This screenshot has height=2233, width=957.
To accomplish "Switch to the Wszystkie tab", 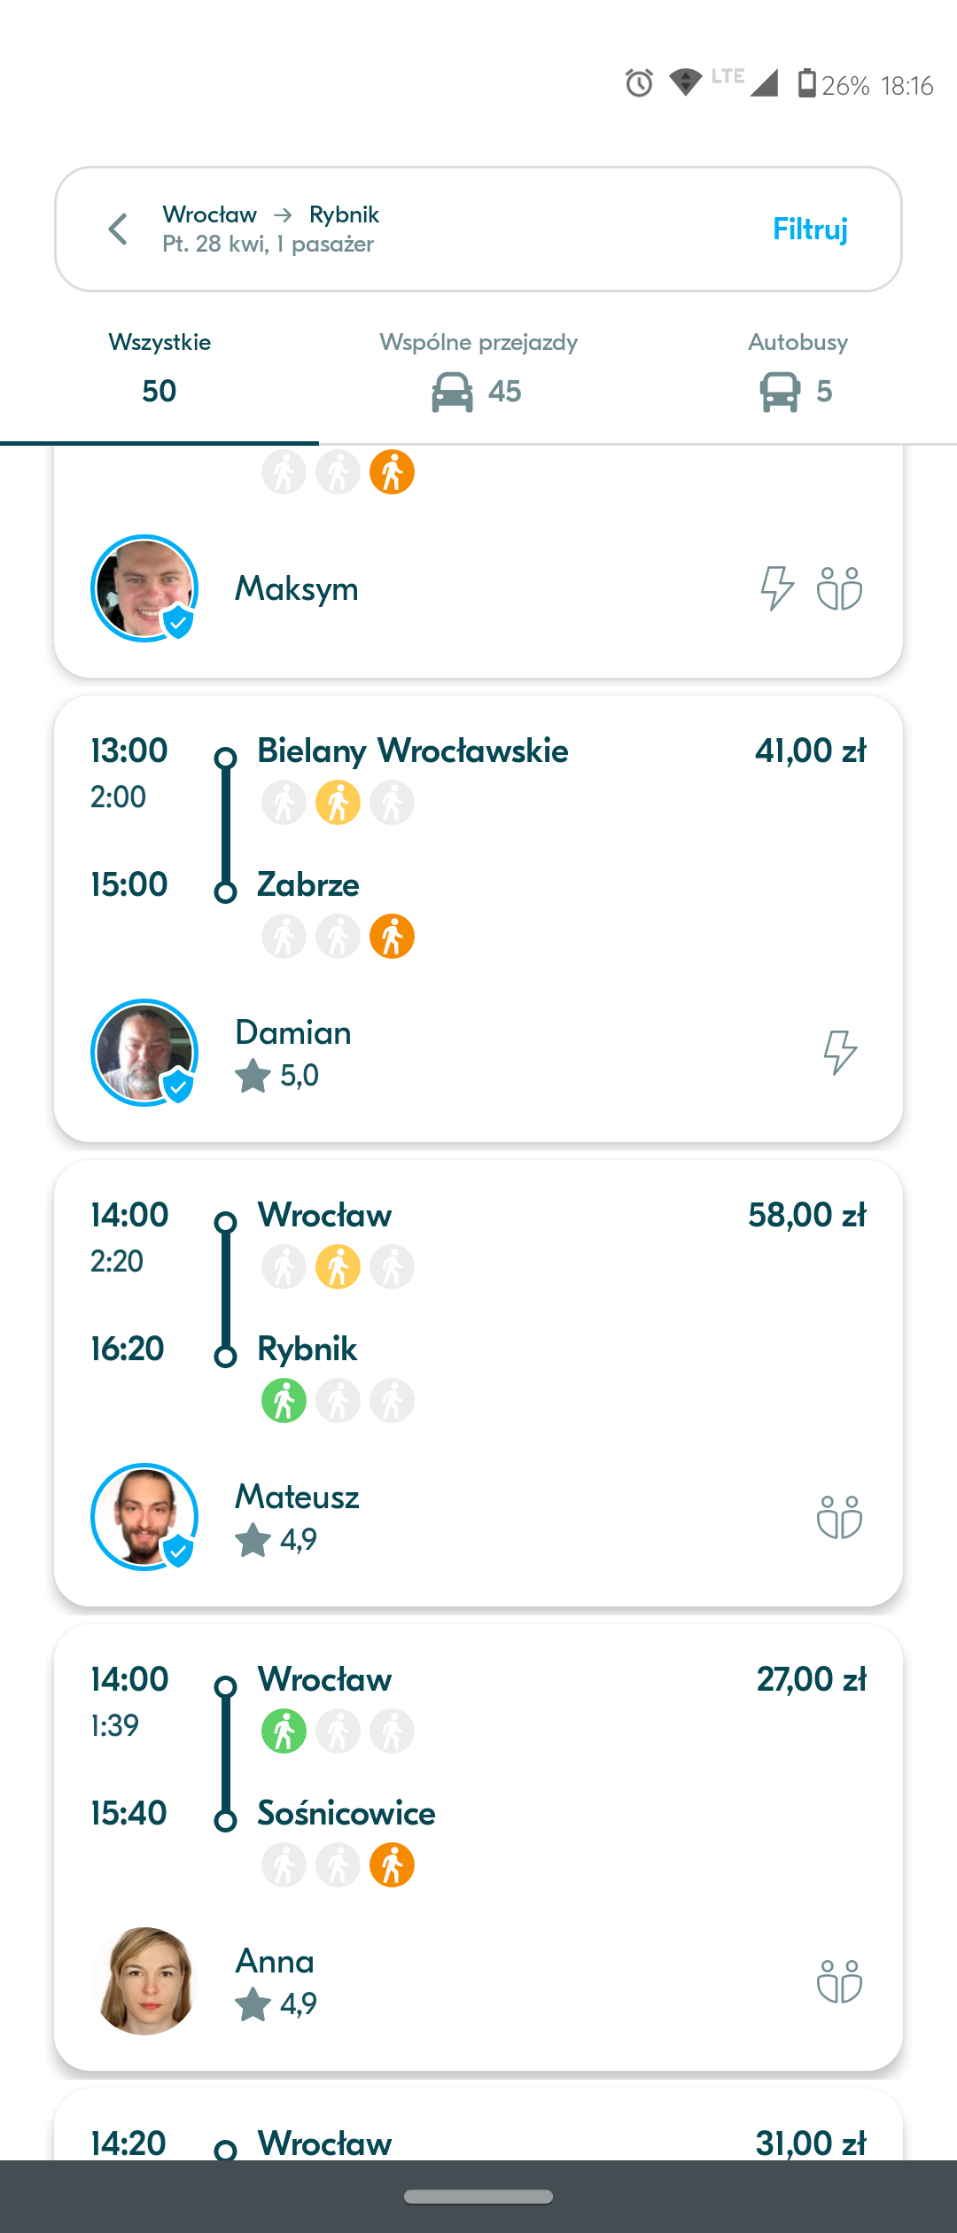I will (159, 370).
